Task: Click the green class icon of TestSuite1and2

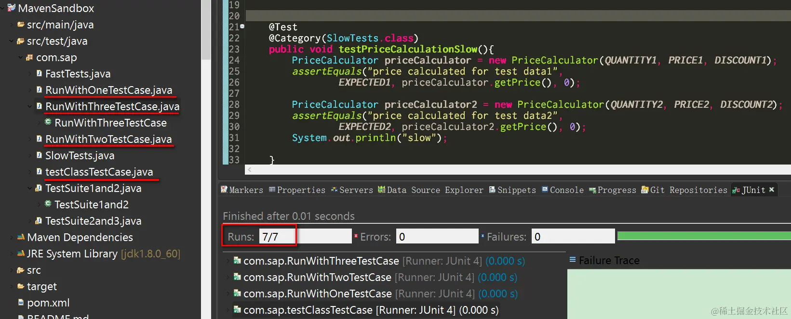Action: 48,204
